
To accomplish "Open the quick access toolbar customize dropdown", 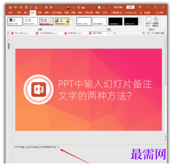I will tap(110, 8).
